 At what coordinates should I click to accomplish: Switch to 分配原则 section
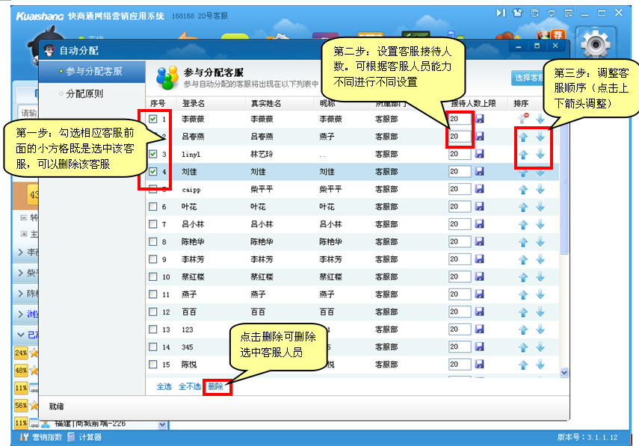tap(84, 94)
